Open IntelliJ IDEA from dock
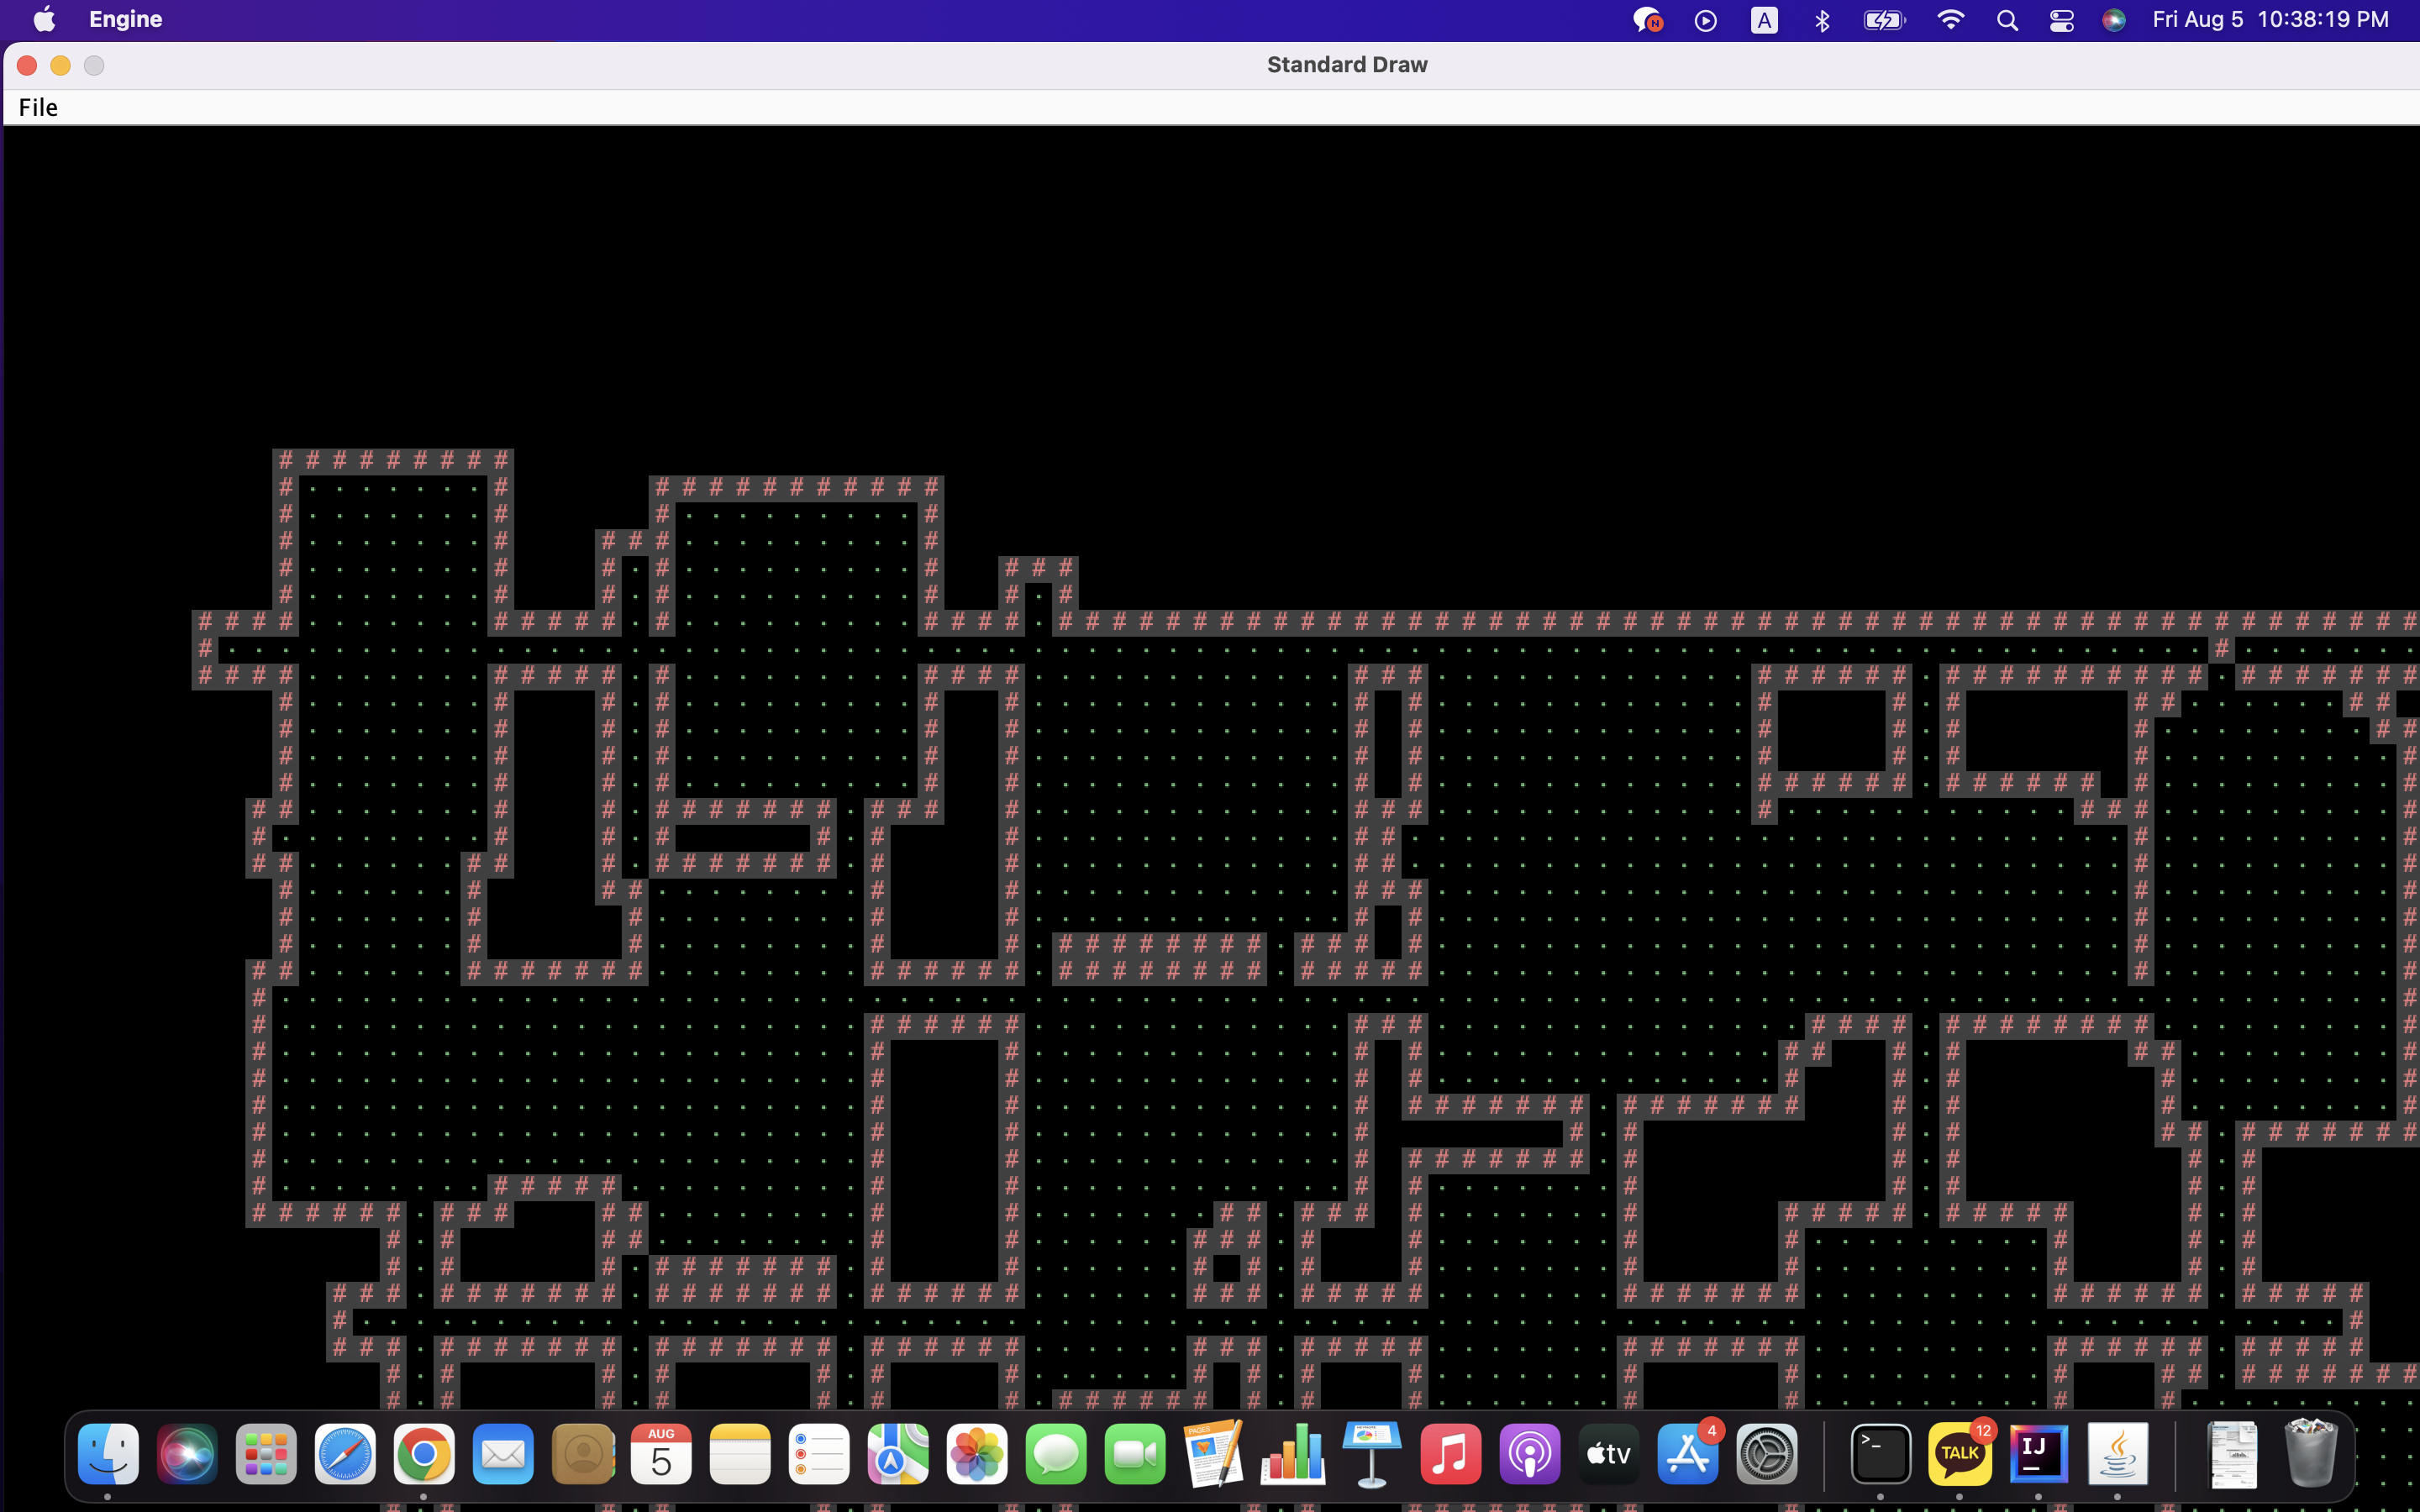Viewport: 2420px width, 1512px height. pyautogui.click(x=2038, y=1453)
